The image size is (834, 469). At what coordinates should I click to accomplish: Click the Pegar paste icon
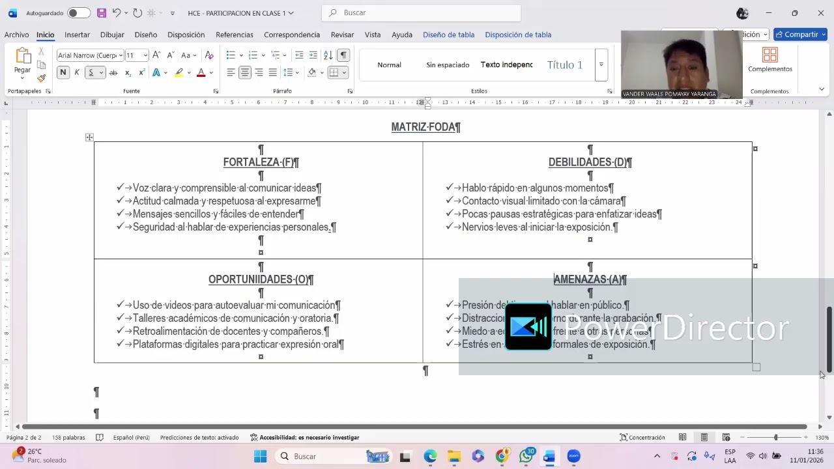point(22,57)
